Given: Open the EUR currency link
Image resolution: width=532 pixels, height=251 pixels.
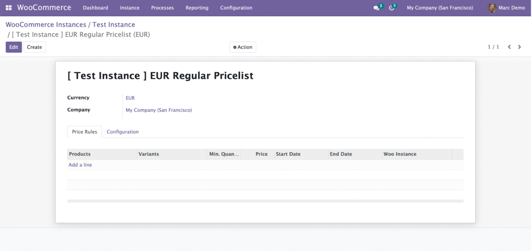Looking at the screenshot, I should pos(130,98).
